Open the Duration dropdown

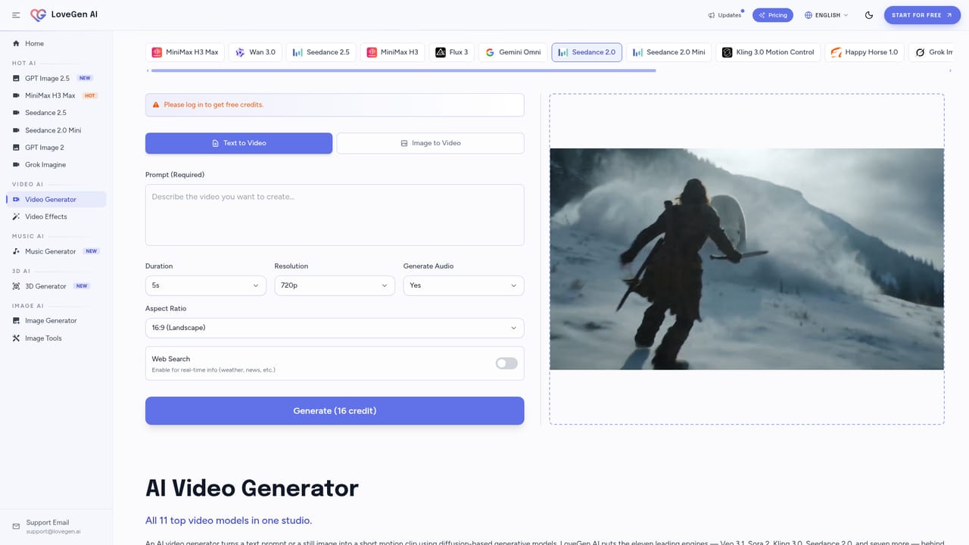[206, 285]
